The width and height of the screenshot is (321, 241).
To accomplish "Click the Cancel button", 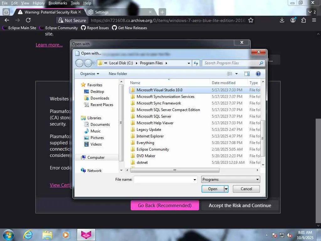I will click(x=246, y=189).
